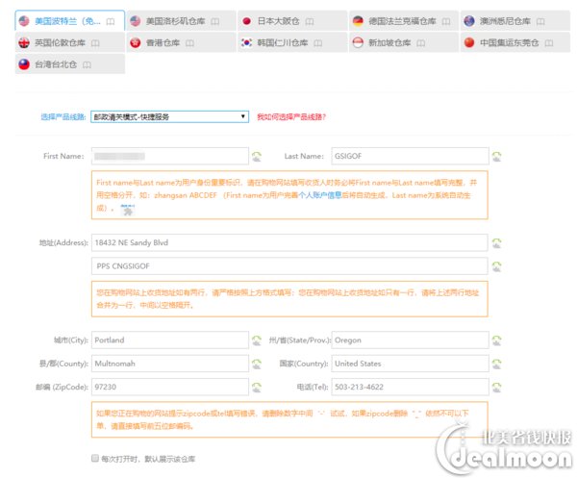Viewport: 577px width, 478px height.
Task: Click book icon beside 德国法兰克福仓库
Action: tap(446, 21)
